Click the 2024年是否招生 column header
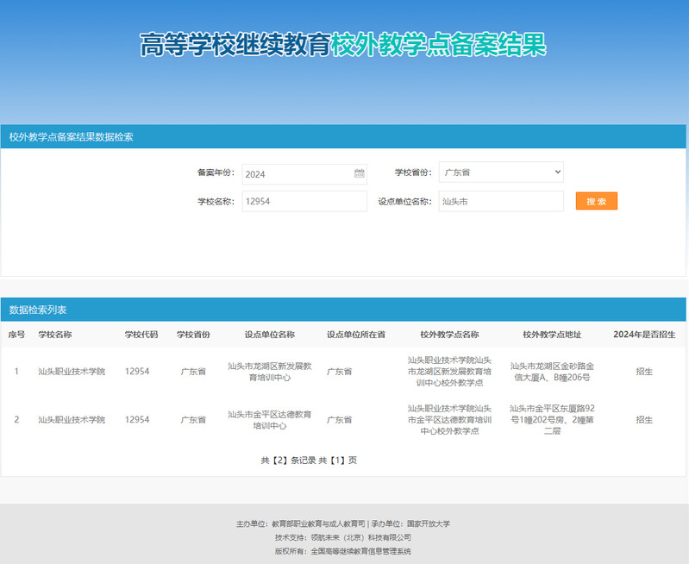Viewport: 689px width, 564px height. coord(643,335)
